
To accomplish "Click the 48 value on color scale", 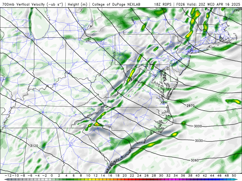I will point(227,176).
